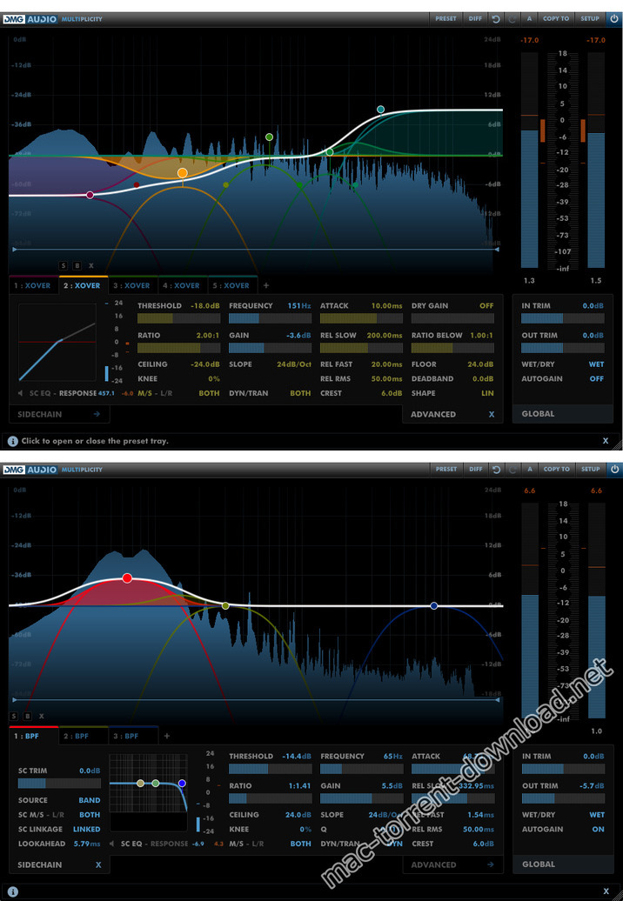Open PRESET tray in top window
The image size is (623, 901).
(445, 18)
